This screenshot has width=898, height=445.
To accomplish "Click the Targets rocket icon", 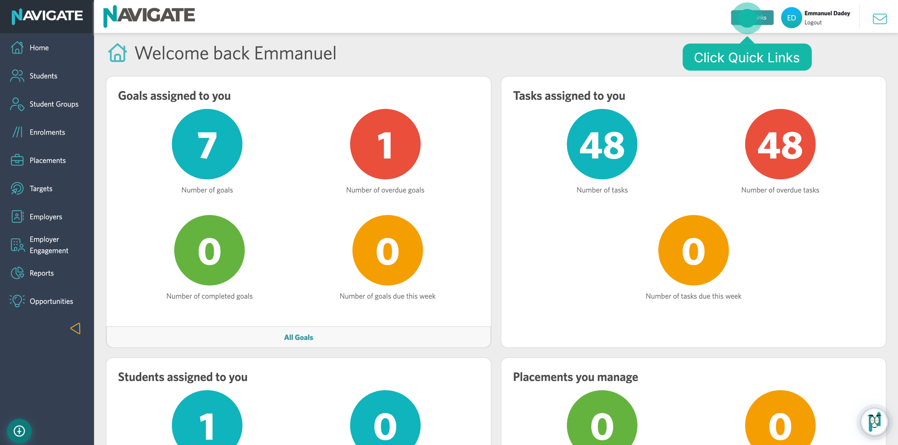I will [x=17, y=189].
